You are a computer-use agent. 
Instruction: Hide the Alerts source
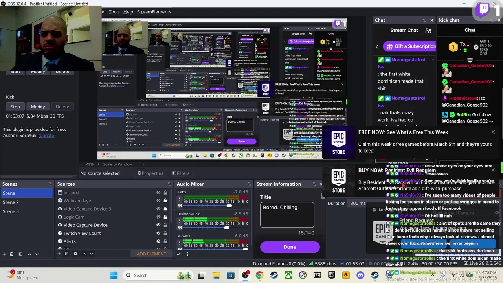[158, 241]
